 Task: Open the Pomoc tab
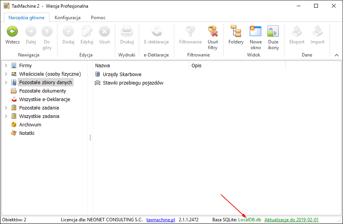coord(98,18)
